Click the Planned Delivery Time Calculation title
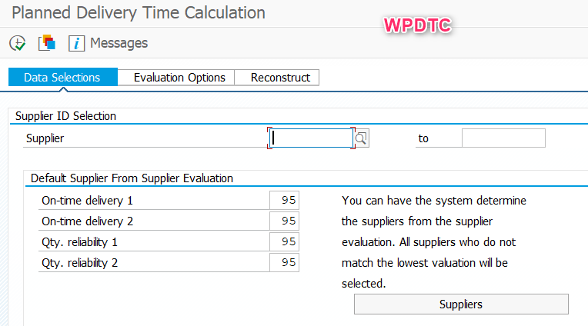This screenshot has width=588, height=326. point(139,13)
